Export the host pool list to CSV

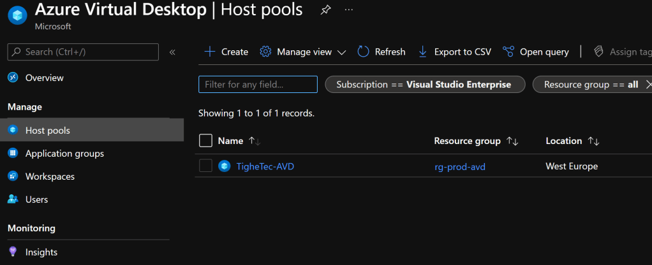point(454,52)
